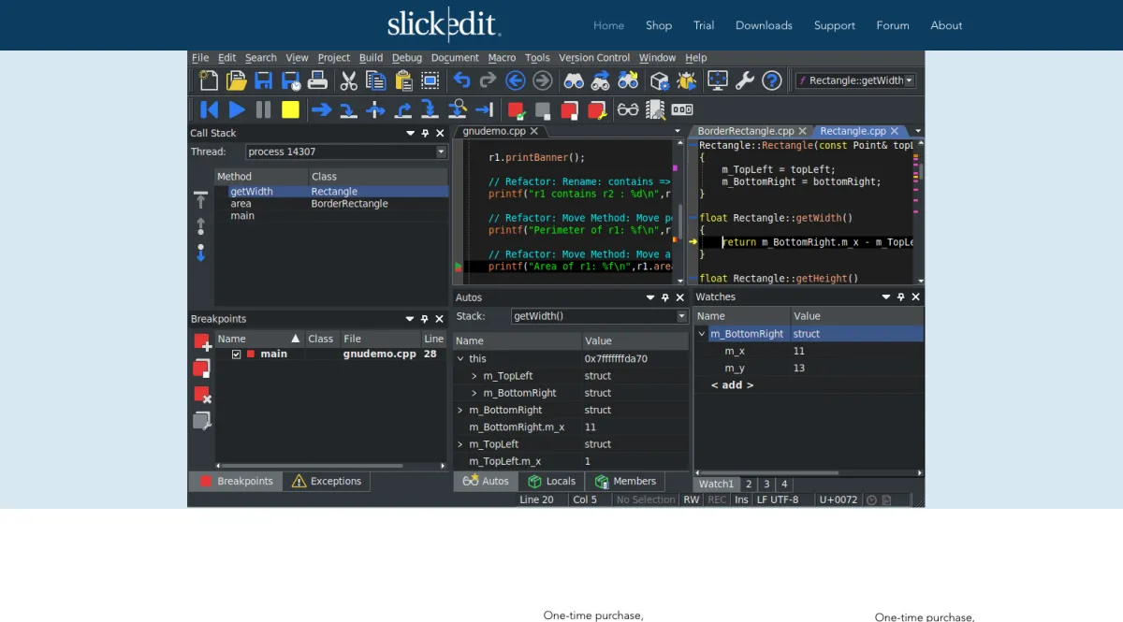Switch to the Exceptions tab
1123x622 pixels.
click(326, 481)
